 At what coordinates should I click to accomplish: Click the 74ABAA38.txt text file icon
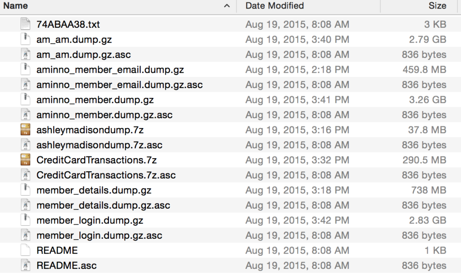point(25,24)
